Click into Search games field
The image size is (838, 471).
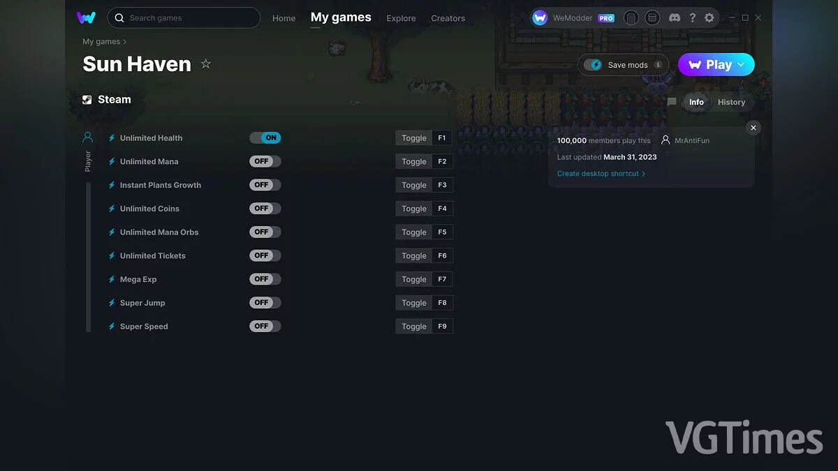pyautogui.click(x=184, y=17)
